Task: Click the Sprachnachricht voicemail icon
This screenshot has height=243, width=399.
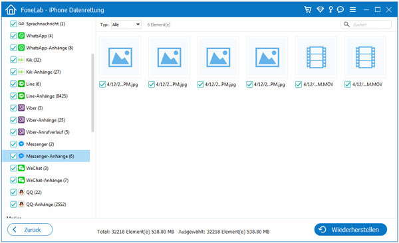Action: click(x=21, y=24)
